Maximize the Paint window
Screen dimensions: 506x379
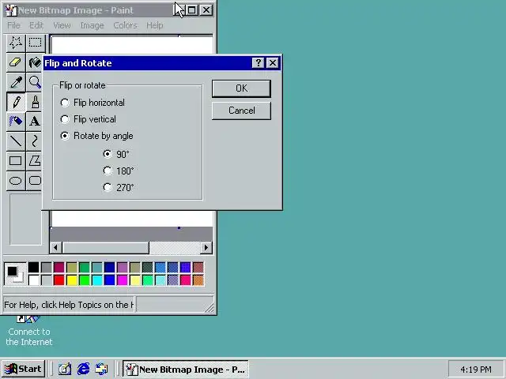[x=191, y=10]
